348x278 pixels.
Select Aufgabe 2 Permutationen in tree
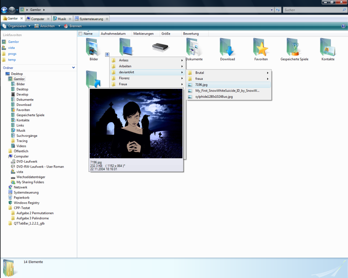(35, 213)
